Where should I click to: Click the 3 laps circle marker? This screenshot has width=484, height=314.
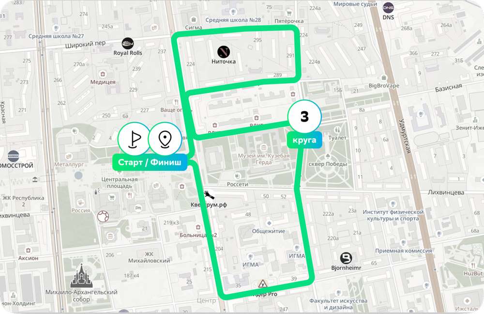pyautogui.click(x=304, y=116)
